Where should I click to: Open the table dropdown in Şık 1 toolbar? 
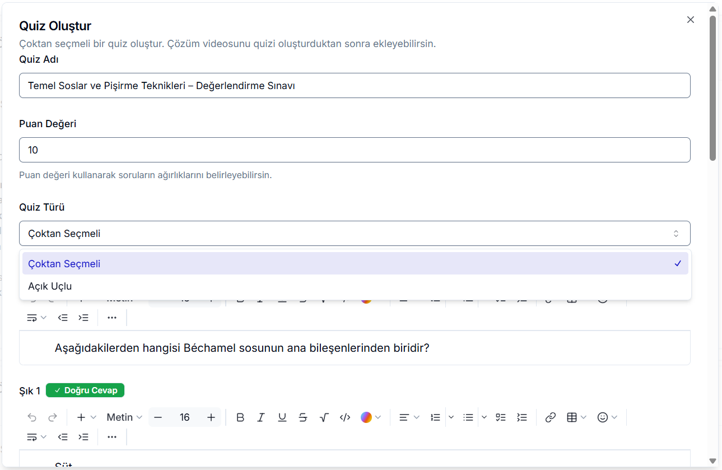click(x=576, y=417)
